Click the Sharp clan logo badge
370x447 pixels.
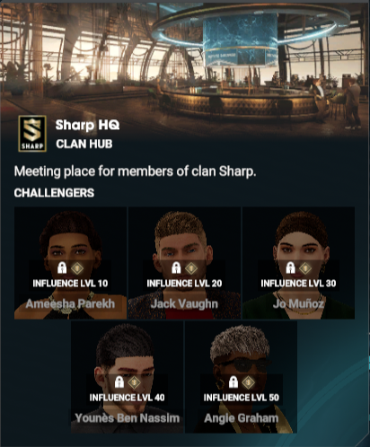(x=32, y=134)
